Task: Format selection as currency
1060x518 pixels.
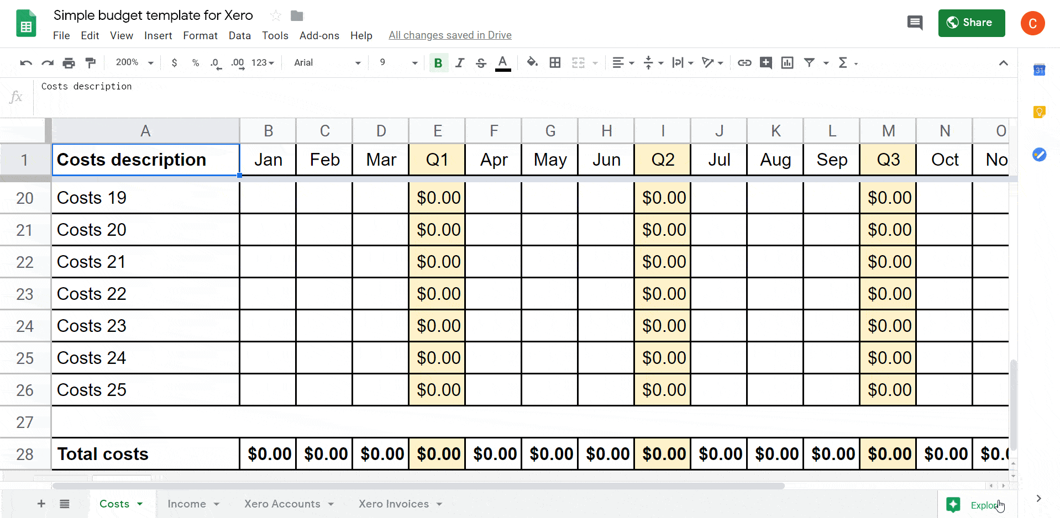Action: point(174,62)
